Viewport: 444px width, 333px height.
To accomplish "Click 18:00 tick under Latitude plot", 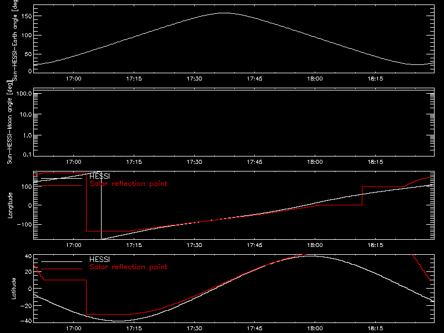I will tap(315, 329).
